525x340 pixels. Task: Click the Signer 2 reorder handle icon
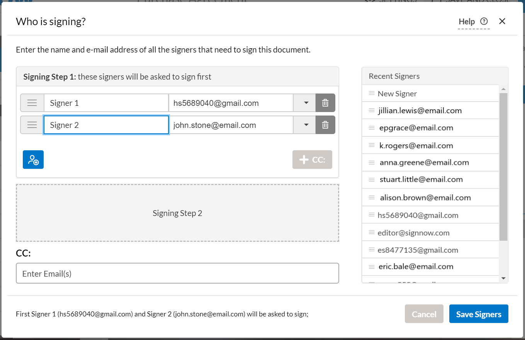[32, 125]
